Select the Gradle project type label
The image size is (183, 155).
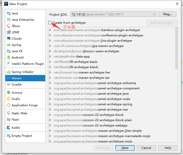[16, 84]
